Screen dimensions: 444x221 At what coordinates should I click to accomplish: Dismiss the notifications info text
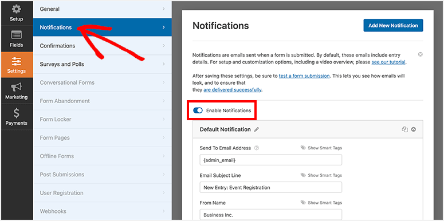click(420, 54)
